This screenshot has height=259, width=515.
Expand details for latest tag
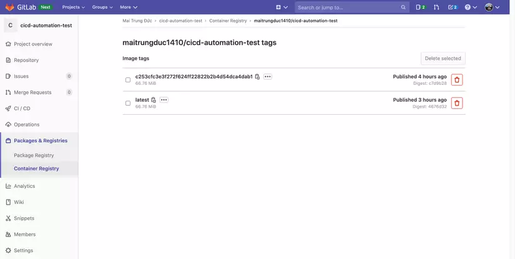[164, 100]
